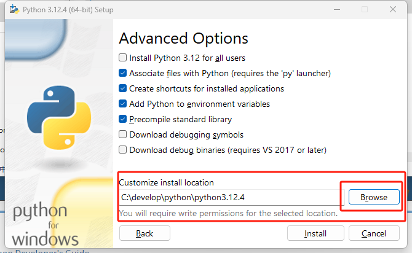Close the Python 3.12.4 Setup window
Image resolution: width=412 pixels, height=253 pixels.
(x=392, y=10)
